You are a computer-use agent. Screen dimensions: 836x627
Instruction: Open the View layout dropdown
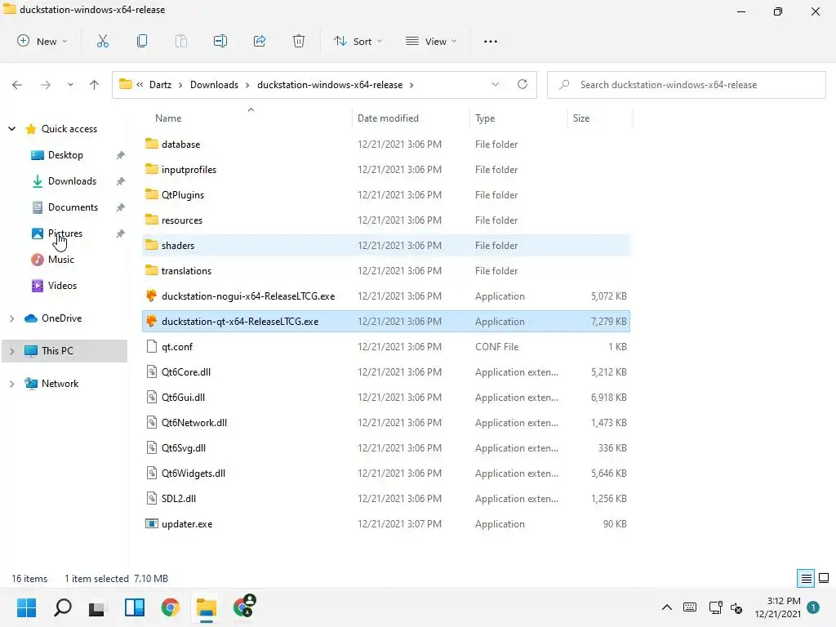coord(431,41)
